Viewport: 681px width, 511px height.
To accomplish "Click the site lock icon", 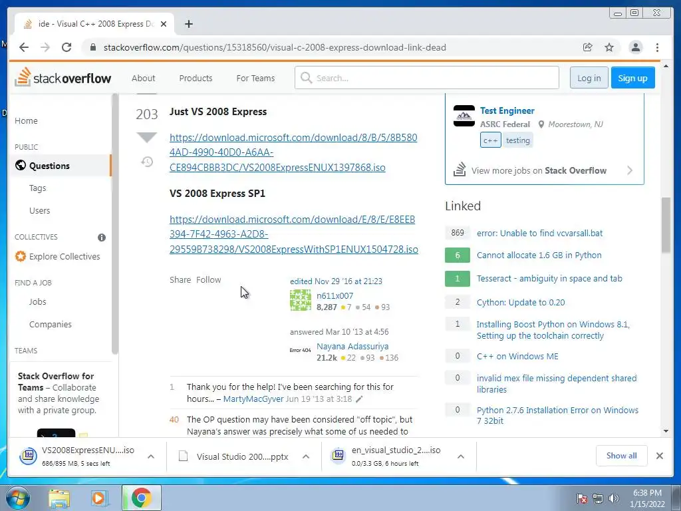I will [x=92, y=47].
